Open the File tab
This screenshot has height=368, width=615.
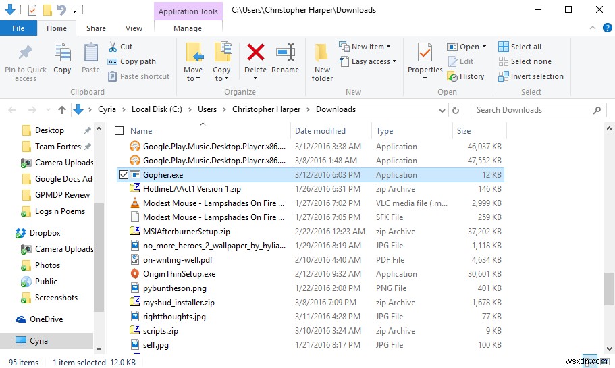(18, 28)
